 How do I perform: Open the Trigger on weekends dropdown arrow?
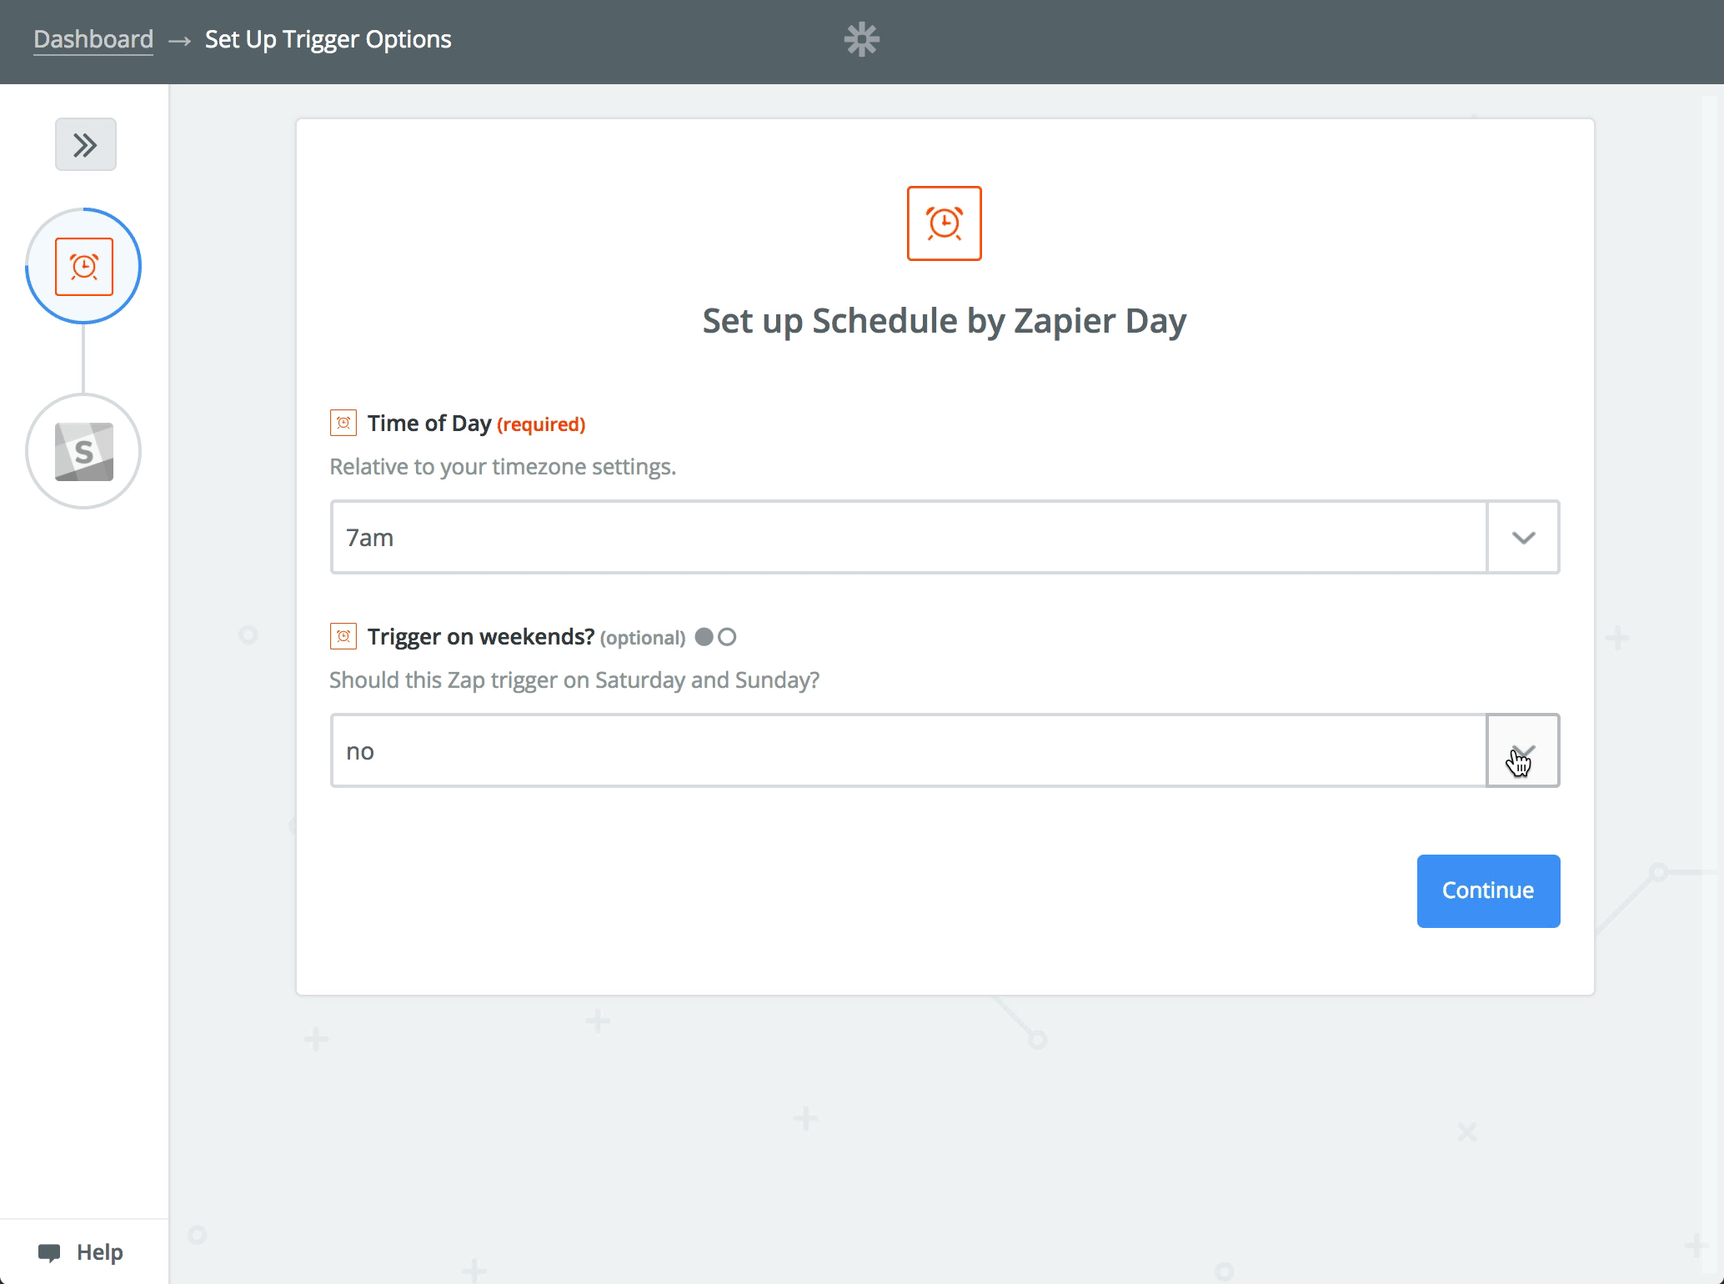coord(1523,750)
